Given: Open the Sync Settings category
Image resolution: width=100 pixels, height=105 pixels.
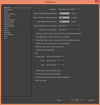Looking at the screenshot, I should tap(17, 34).
